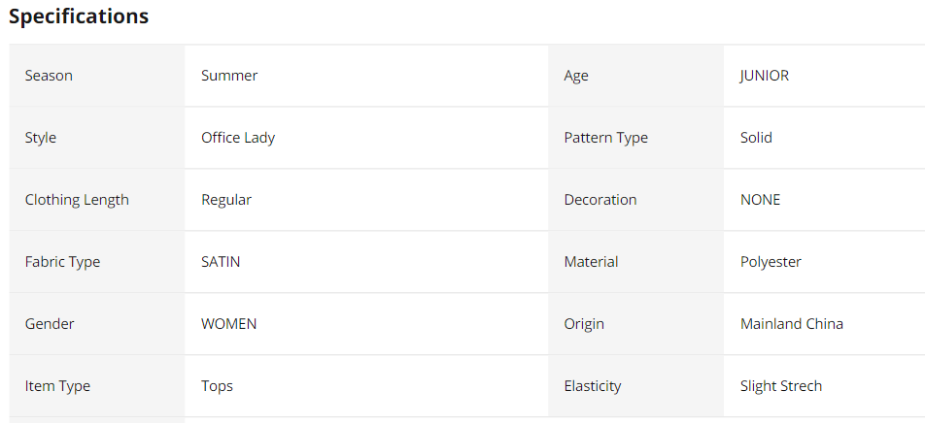Click the Item Type label
This screenshot has height=423, width=925.
tap(57, 386)
